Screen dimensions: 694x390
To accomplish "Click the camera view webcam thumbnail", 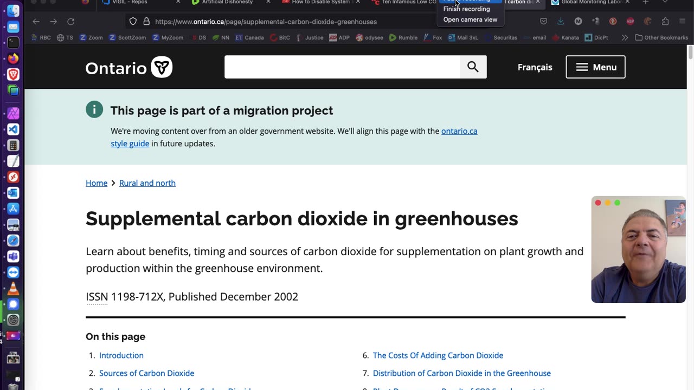I will click(638, 249).
